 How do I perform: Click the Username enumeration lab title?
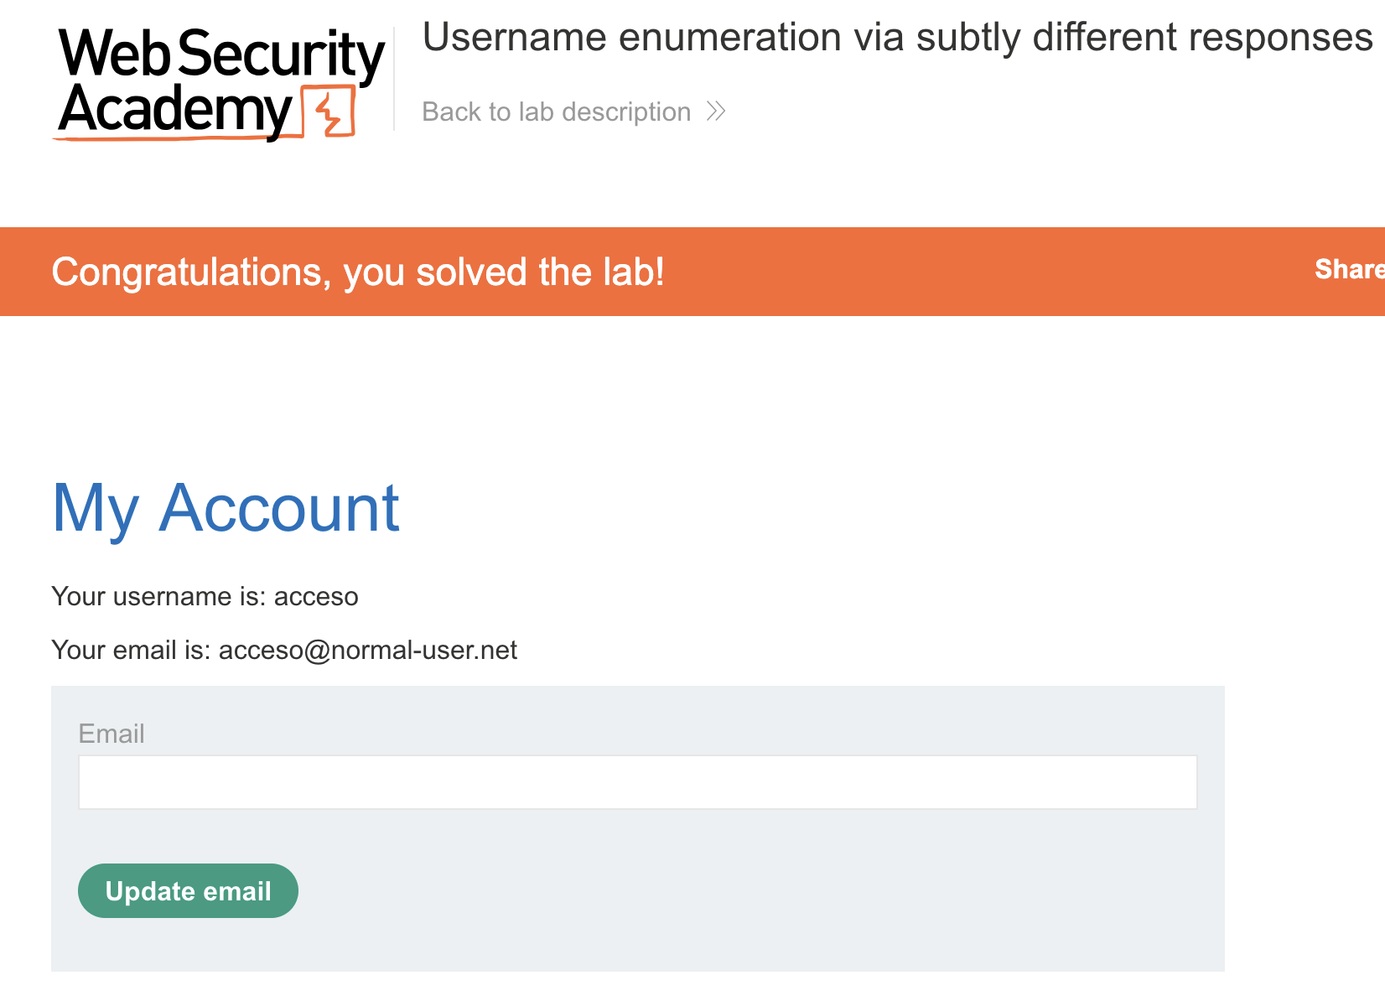(x=897, y=38)
